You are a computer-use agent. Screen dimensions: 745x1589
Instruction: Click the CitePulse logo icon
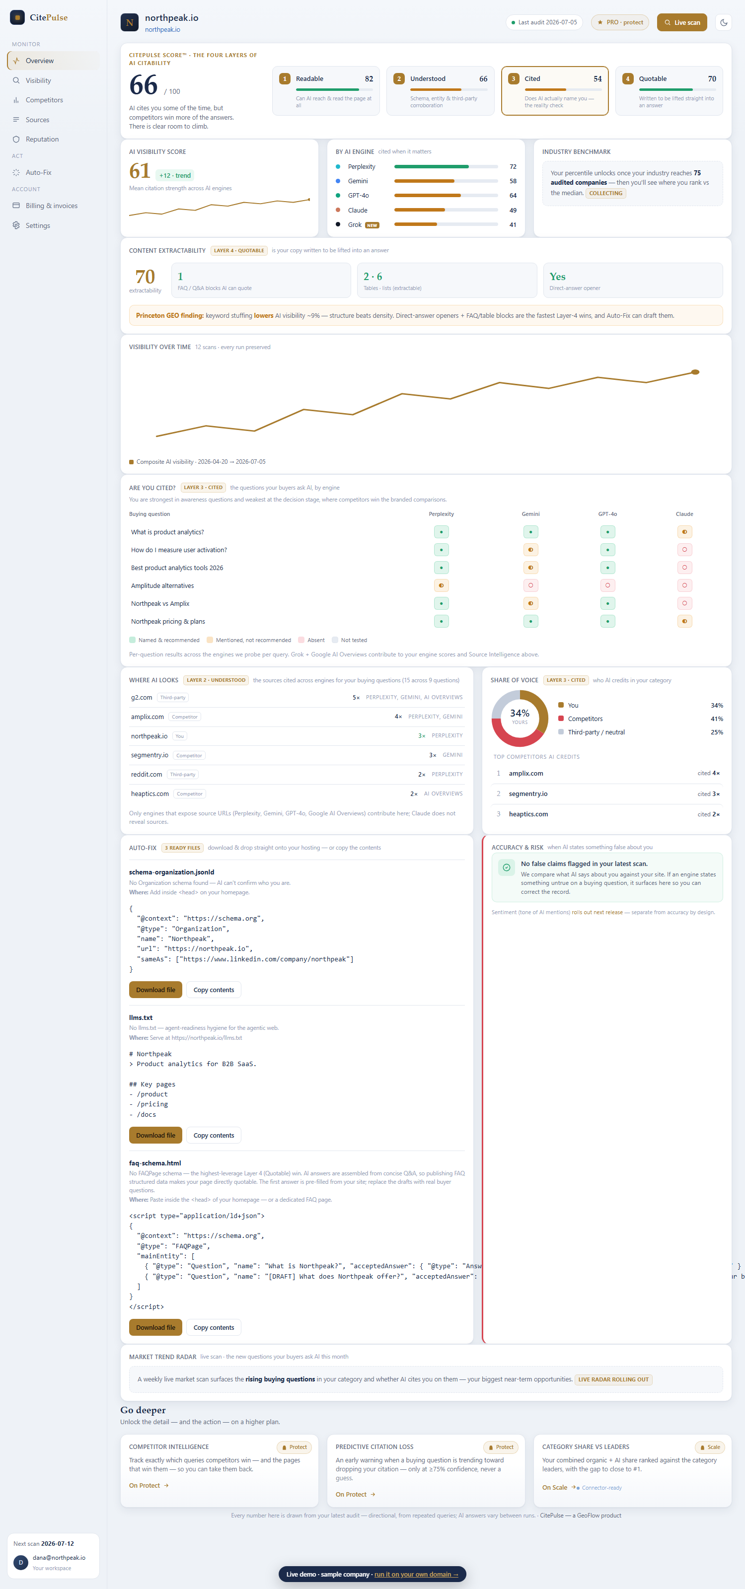pos(17,17)
